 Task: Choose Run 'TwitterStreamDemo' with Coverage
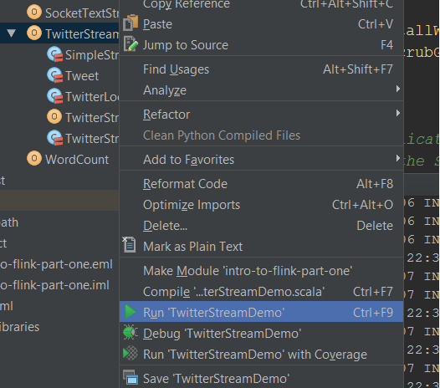click(261, 355)
